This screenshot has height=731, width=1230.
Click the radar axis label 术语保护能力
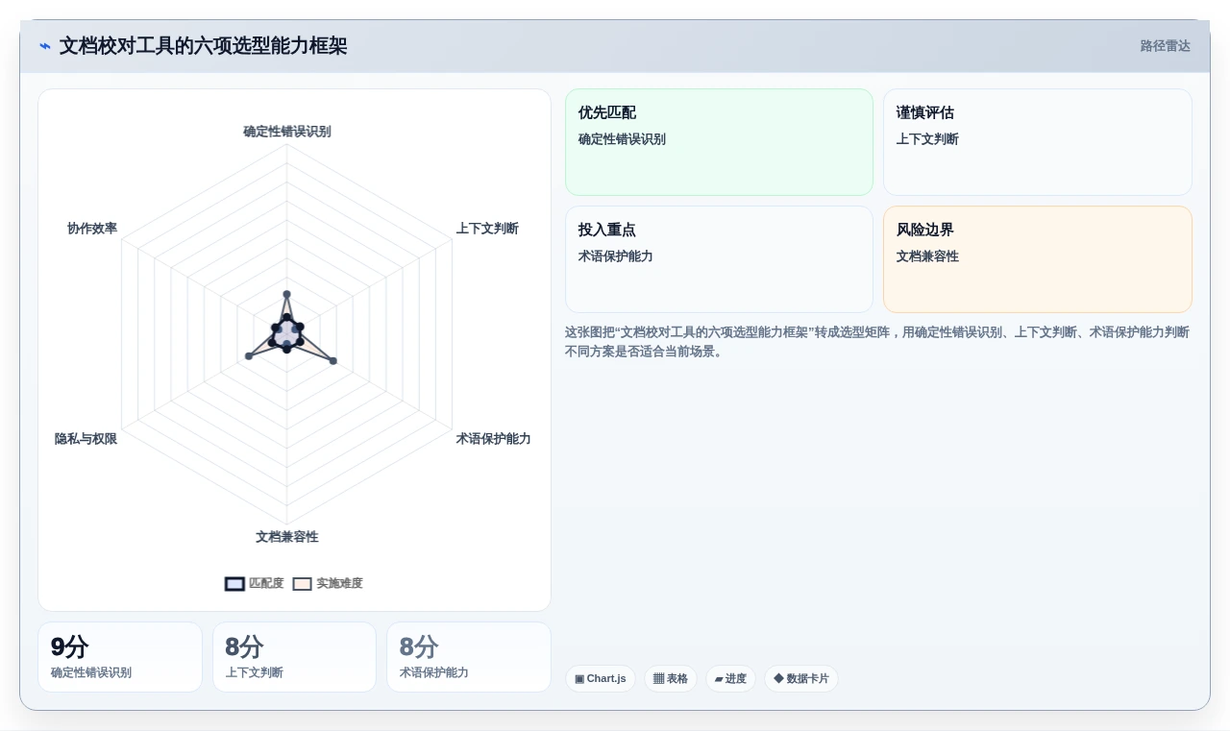pyautogui.click(x=493, y=439)
